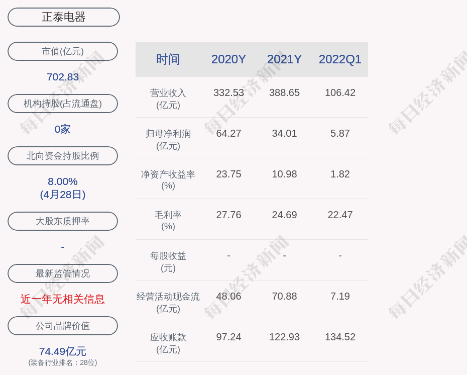This screenshot has width=467, height=375.
Task: Select the 北向资金持股比例 label
Action: pos(63,156)
